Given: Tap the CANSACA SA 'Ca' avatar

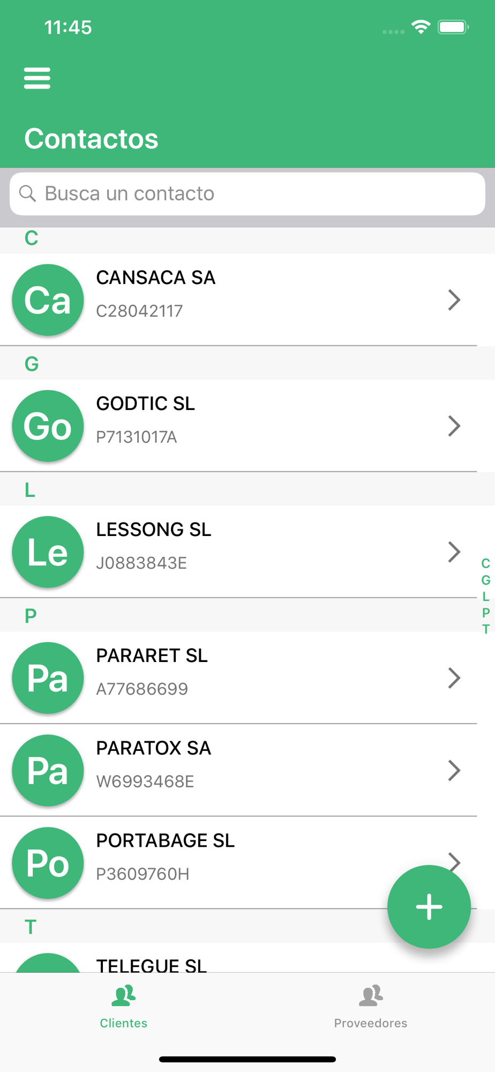Looking at the screenshot, I should [x=48, y=300].
